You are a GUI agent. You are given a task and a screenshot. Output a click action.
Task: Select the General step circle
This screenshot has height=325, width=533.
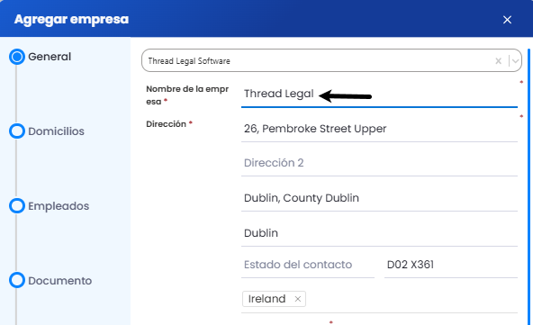(17, 57)
